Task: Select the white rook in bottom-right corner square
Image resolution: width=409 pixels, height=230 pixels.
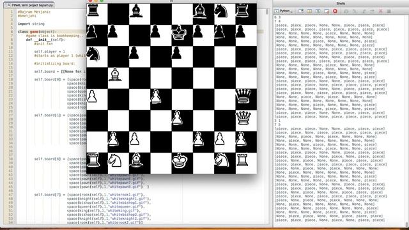Action: pyautogui.click(x=242, y=160)
